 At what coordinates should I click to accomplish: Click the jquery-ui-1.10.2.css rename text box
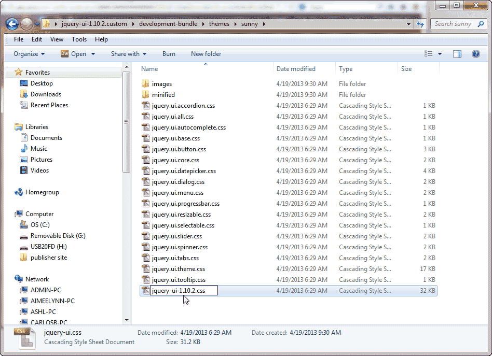184,291
